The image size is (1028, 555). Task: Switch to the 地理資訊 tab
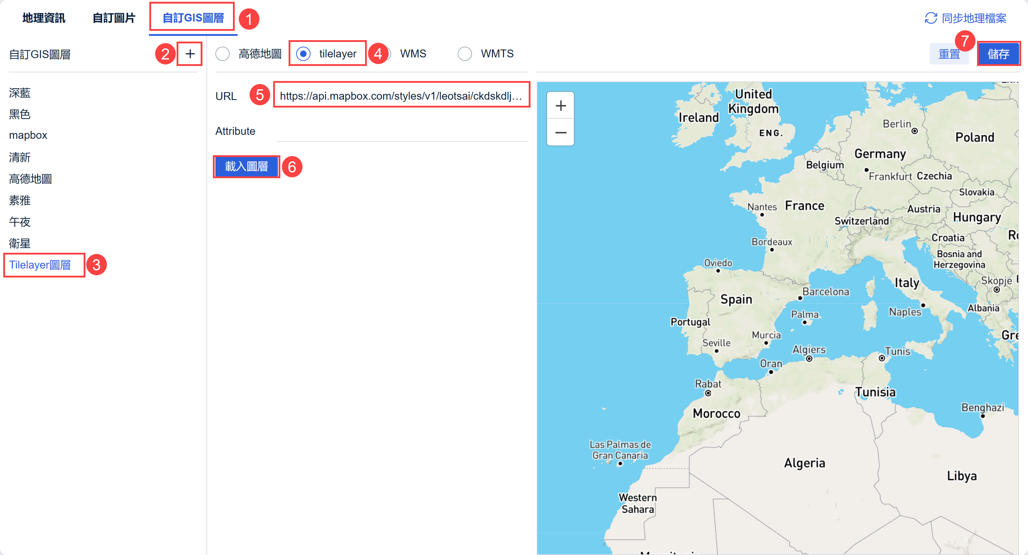pos(43,18)
